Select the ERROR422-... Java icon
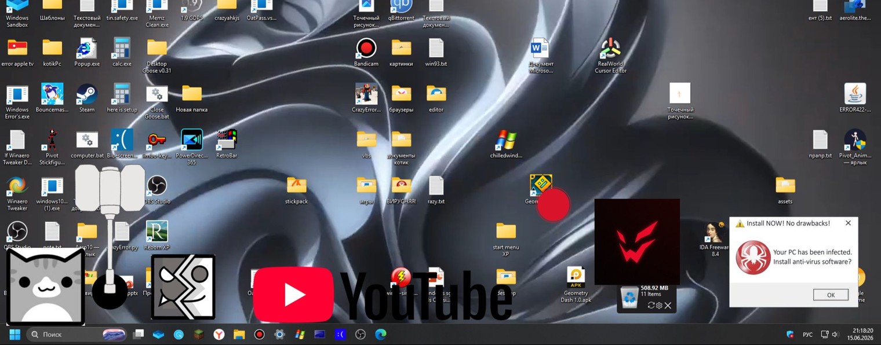The height and width of the screenshot is (345, 881). [x=855, y=98]
